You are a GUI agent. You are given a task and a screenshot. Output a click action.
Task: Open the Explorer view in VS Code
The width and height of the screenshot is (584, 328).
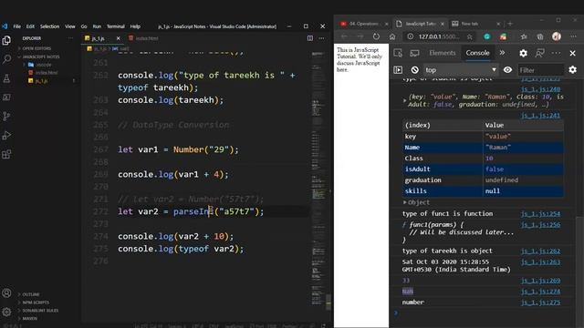click(x=6, y=40)
